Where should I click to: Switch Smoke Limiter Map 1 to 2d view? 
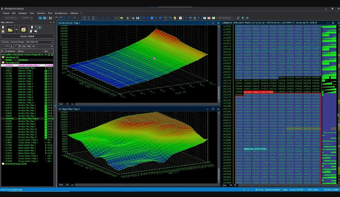point(67,104)
